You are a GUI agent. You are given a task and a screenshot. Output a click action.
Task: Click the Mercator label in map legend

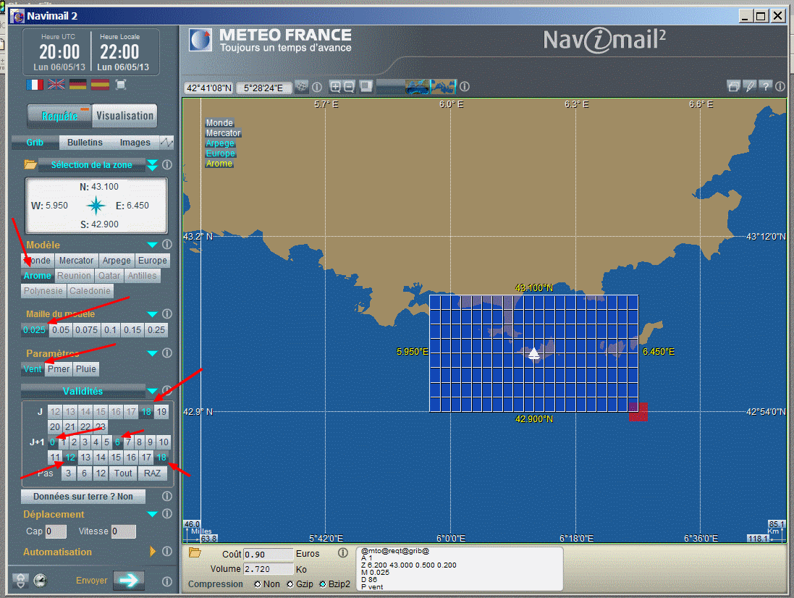[224, 133]
